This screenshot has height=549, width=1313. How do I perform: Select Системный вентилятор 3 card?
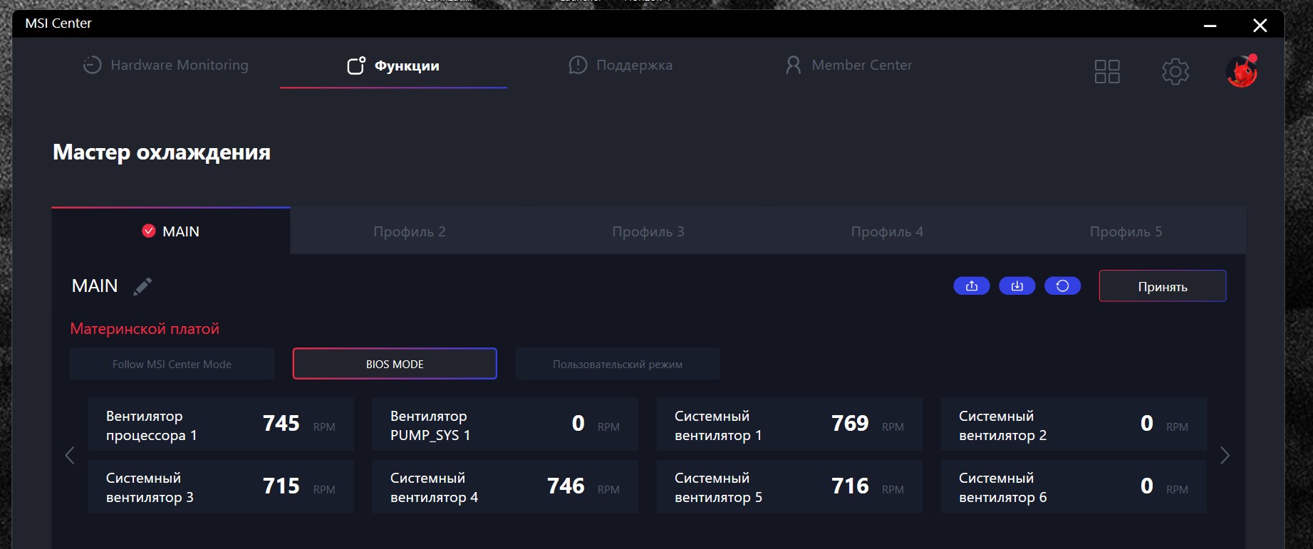[221, 487]
